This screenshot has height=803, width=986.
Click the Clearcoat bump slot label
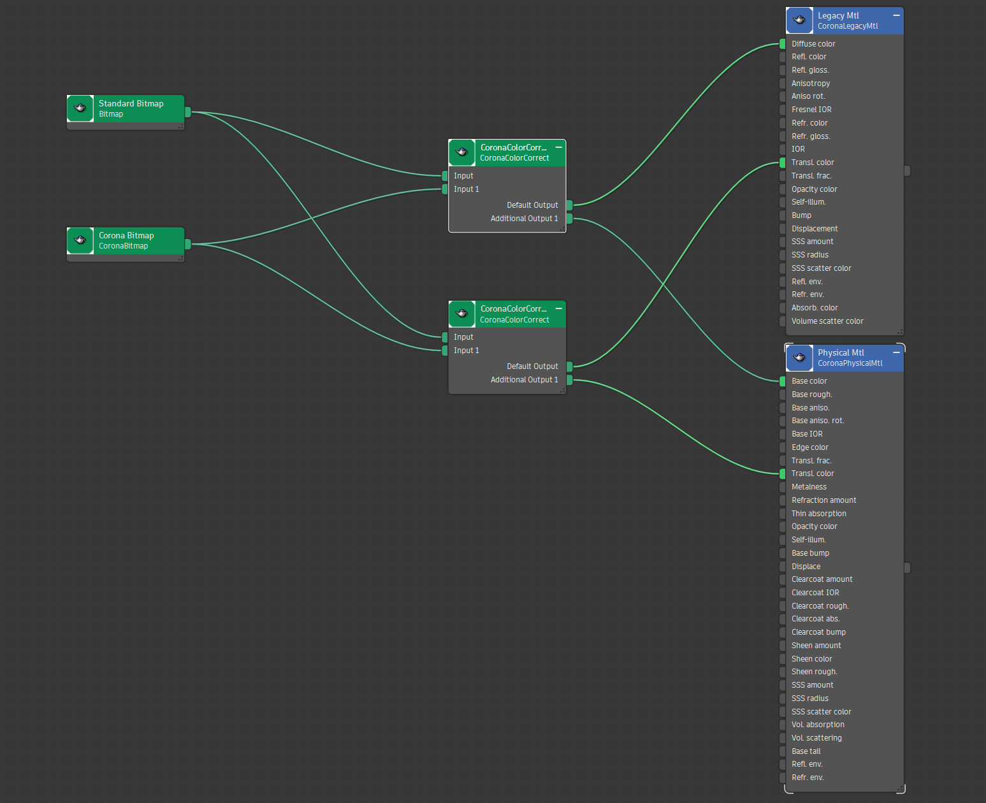click(x=818, y=632)
